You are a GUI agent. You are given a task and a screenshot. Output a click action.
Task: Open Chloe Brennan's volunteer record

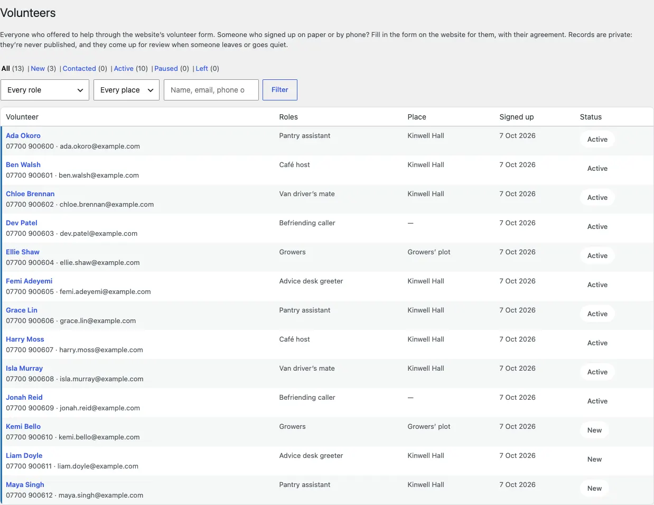pyautogui.click(x=30, y=194)
